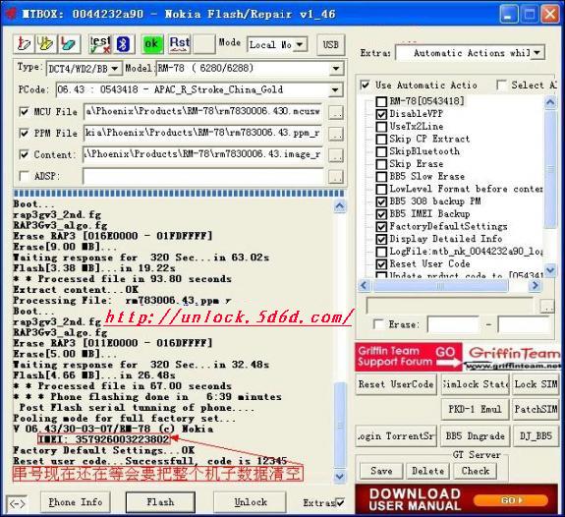Screen dimensions: 565x517
Task: Click the empty ADSP path field
Action: click(x=203, y=176)
